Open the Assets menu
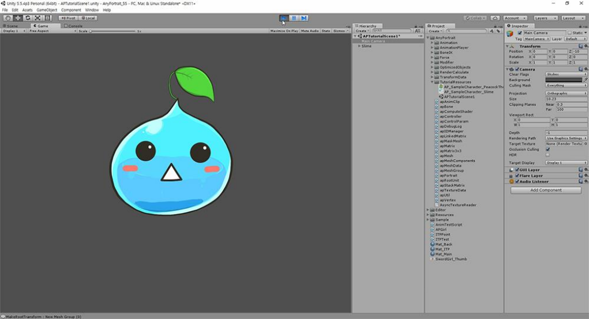The width and height of the screenshot is (589, 319). point(28,10)
